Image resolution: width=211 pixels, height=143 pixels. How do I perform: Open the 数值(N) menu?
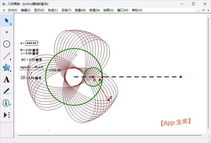[94, 10]
